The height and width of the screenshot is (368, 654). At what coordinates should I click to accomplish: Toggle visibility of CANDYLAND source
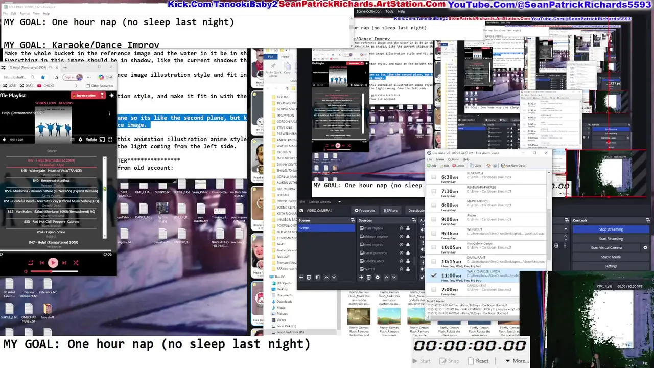pyautogui.click(x=401, y=261)
